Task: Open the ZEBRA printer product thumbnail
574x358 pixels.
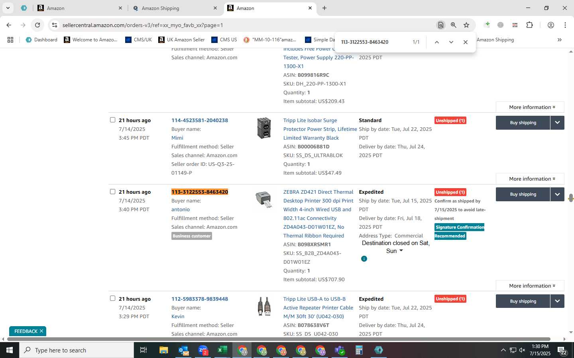Action: 264,199
